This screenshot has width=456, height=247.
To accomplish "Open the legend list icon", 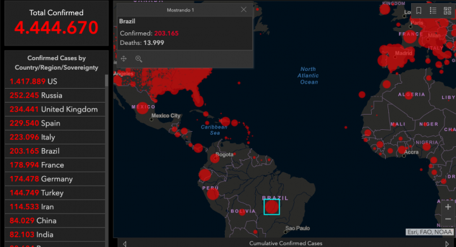I will [433, 11].
